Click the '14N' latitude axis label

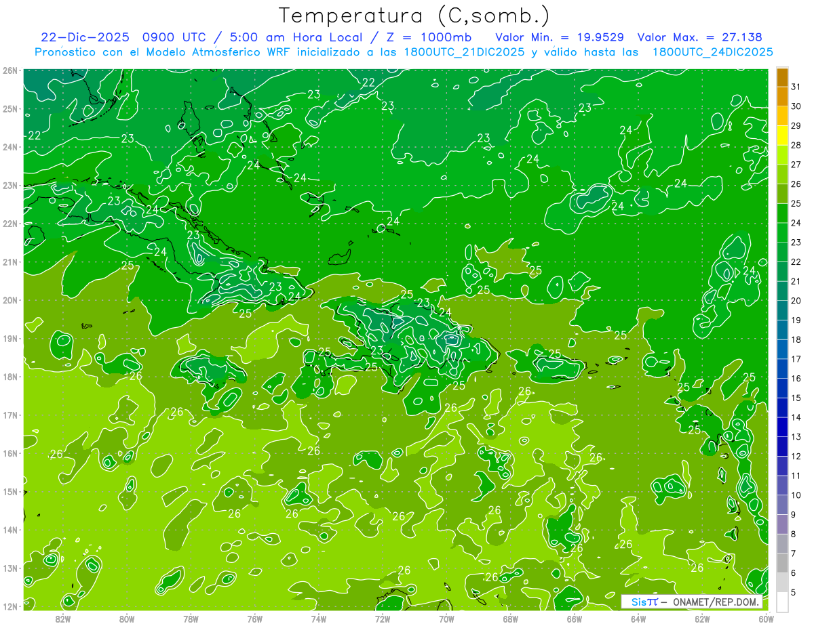pos(10,530)
